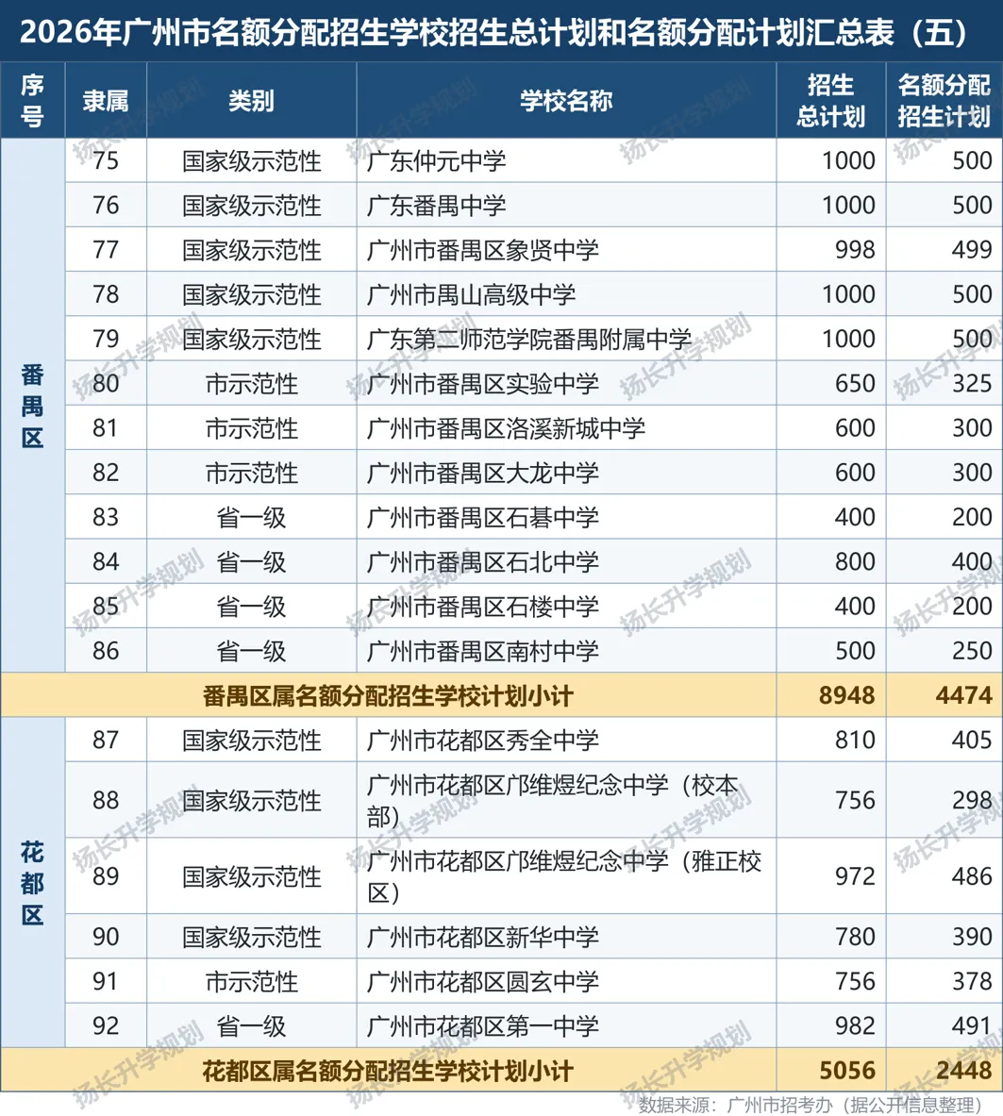Click quota value 405
This screenshot has width=1003, height=1116.
(x=972, y=741)
